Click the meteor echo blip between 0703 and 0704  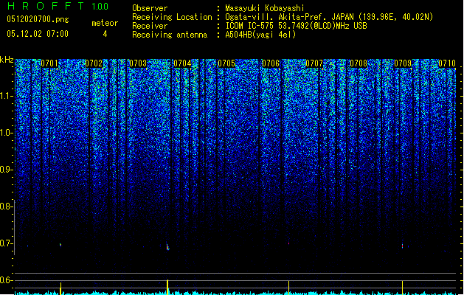pos(167,246)
